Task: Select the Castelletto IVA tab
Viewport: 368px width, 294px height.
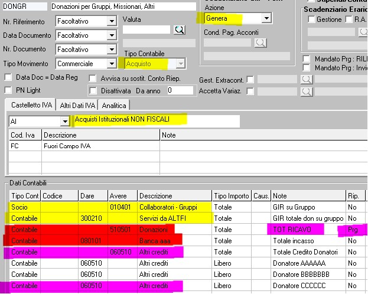Action: pos(30,105)
